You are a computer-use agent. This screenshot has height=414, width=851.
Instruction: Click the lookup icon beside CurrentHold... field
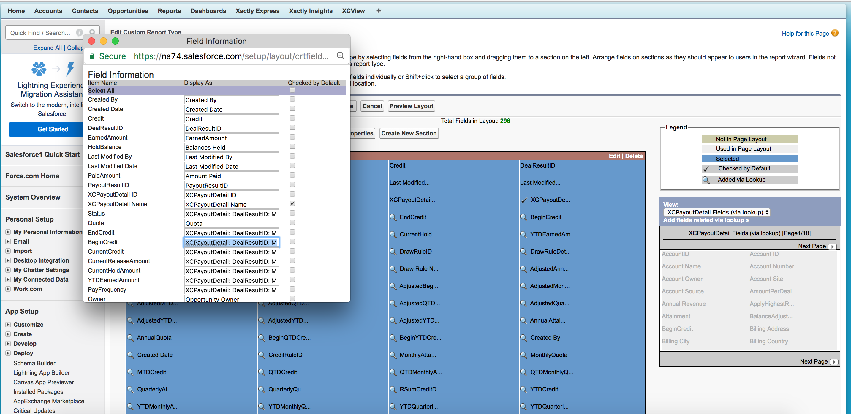[x=393, y=235]
